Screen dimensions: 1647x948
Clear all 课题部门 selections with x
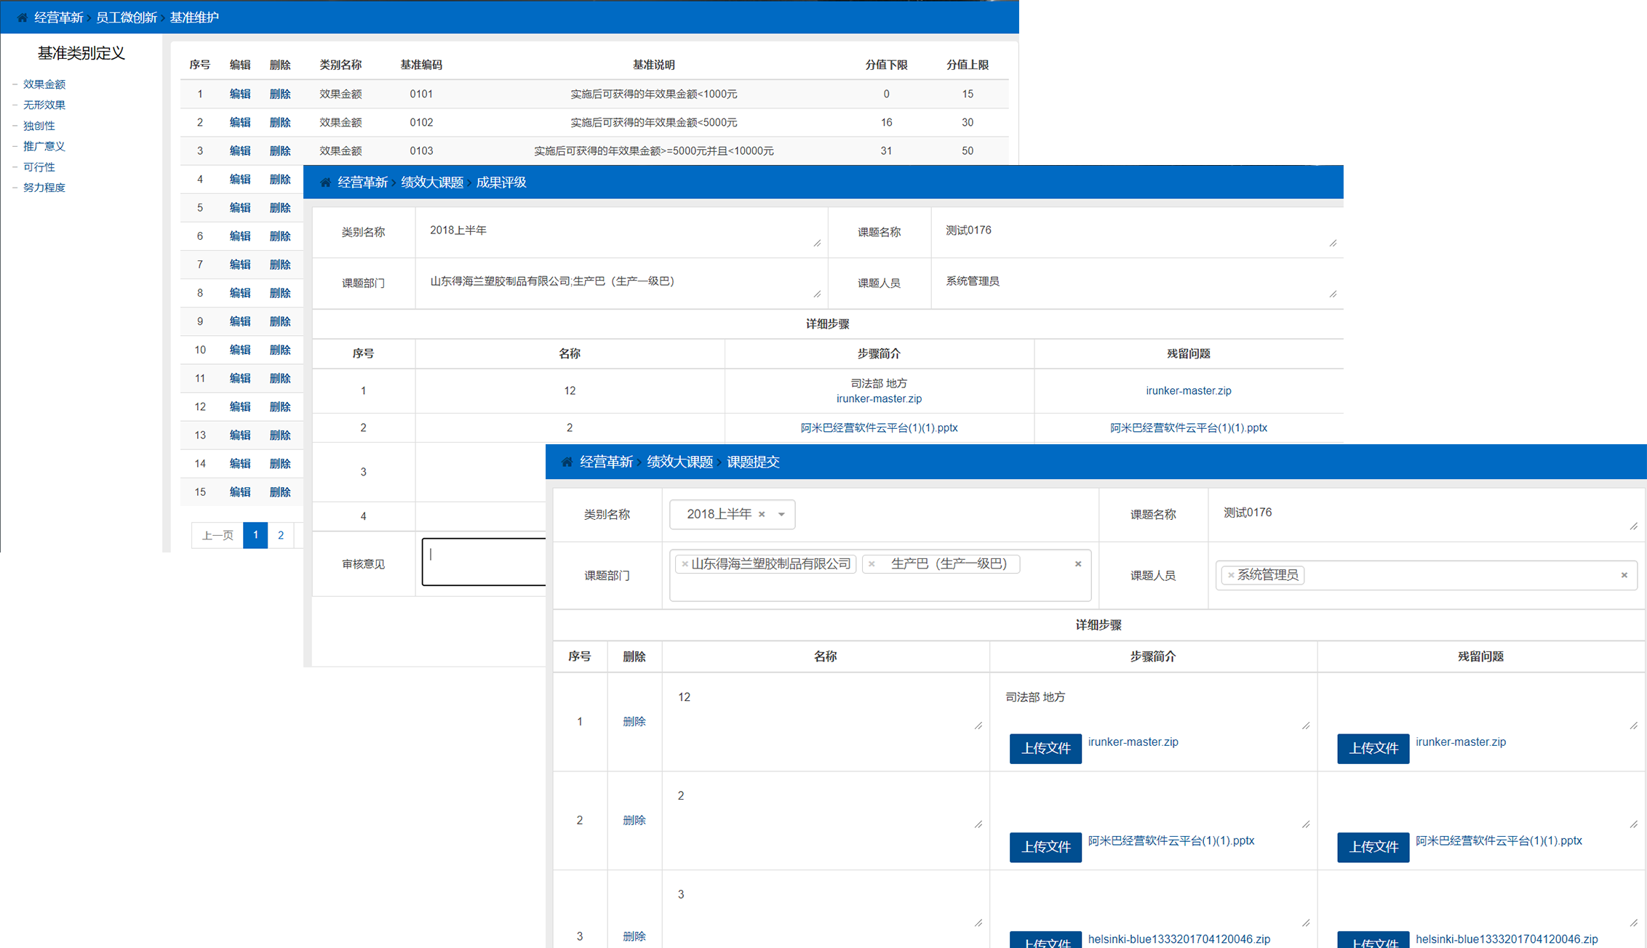tap(1078, 564)
